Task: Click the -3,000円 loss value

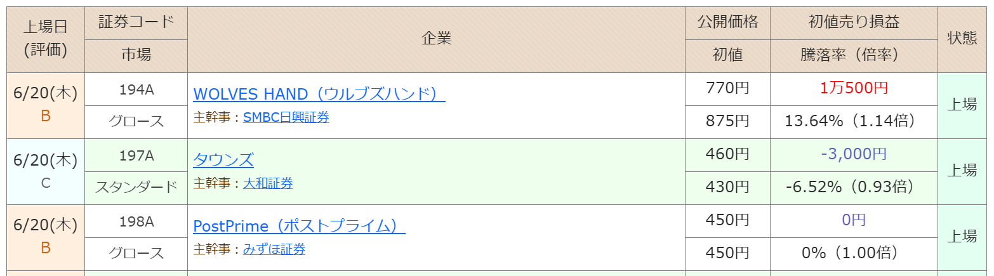Action: (x=854, y=154)
